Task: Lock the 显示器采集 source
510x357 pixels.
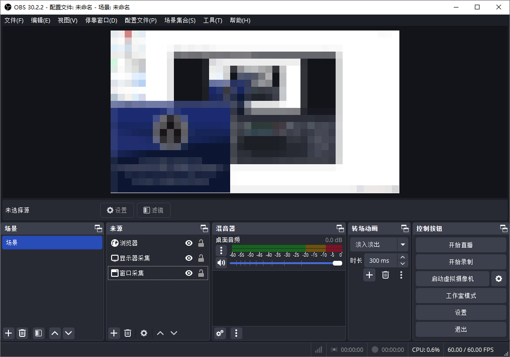Action: (x=202, y=258)
